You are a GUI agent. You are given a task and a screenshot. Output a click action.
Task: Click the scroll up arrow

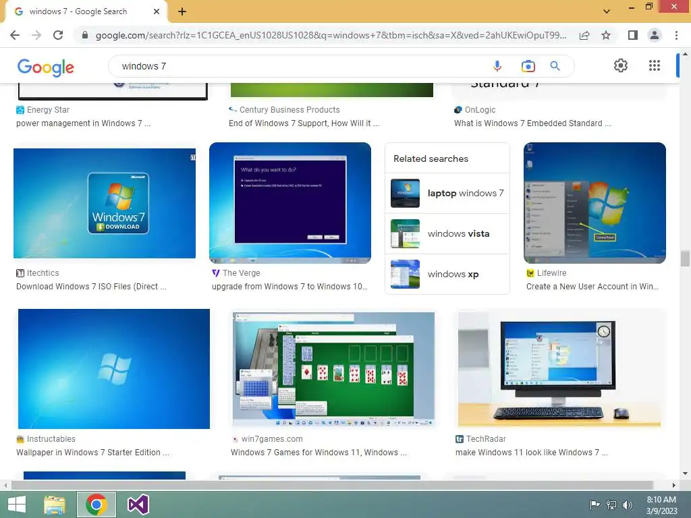coord(685,54)
